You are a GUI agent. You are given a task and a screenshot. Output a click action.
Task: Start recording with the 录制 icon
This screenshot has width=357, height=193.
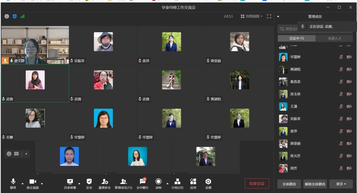158,182
